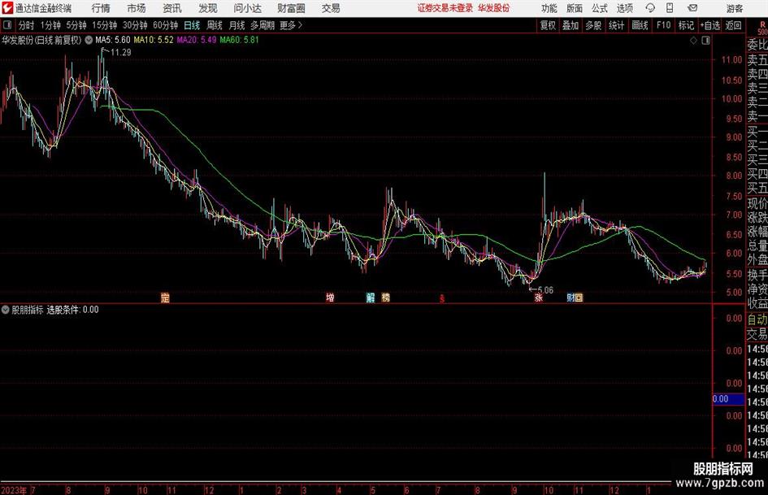Click the 统计 statistics button
The image size is (768, 495).
point(616,25)
